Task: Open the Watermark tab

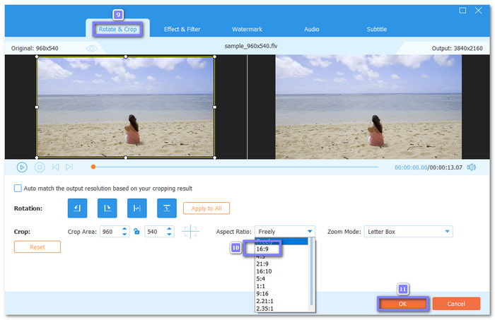Action: coord(247,29)
